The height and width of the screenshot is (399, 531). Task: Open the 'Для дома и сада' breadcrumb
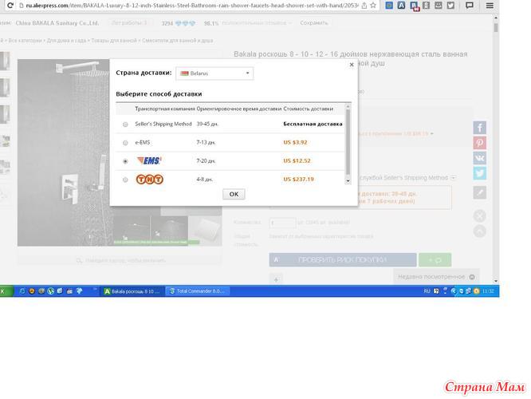click(66, 41)
